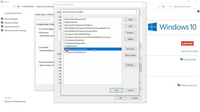Click Device Manager shield icon
Screen dimensions: 200x112
2,19
